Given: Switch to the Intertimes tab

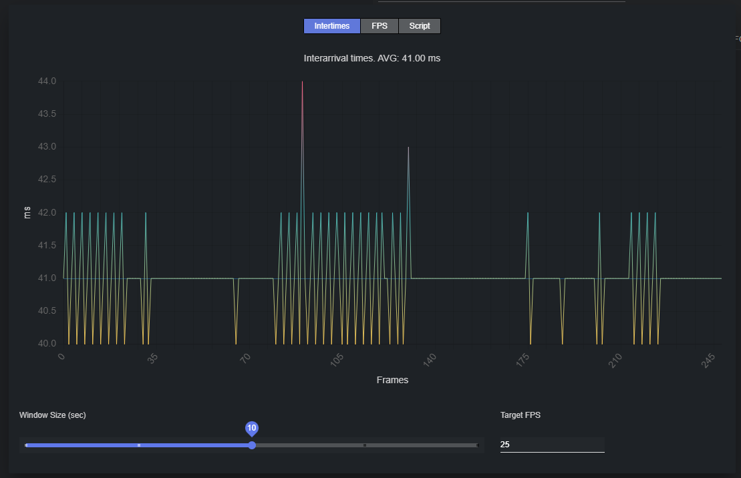Looking at the screenshot, I should tap(331, 26).
